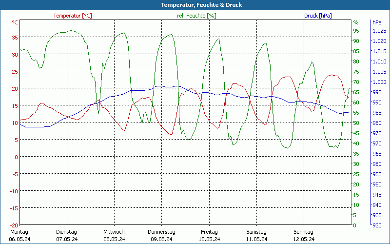Click the date '06.05.24'
This screenshot has width=390, height=244.
19,239
